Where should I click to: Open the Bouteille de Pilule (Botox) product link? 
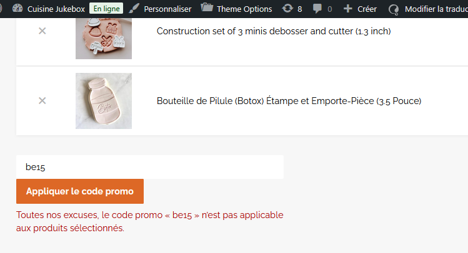[289, 101]
